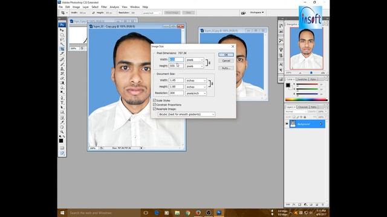Toggle lock all in Layers panel

coord(305,117)
